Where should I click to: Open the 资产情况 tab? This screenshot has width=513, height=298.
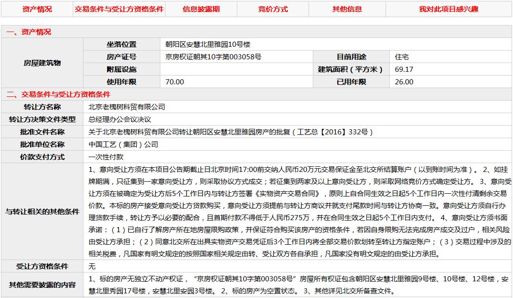(37, 9)
